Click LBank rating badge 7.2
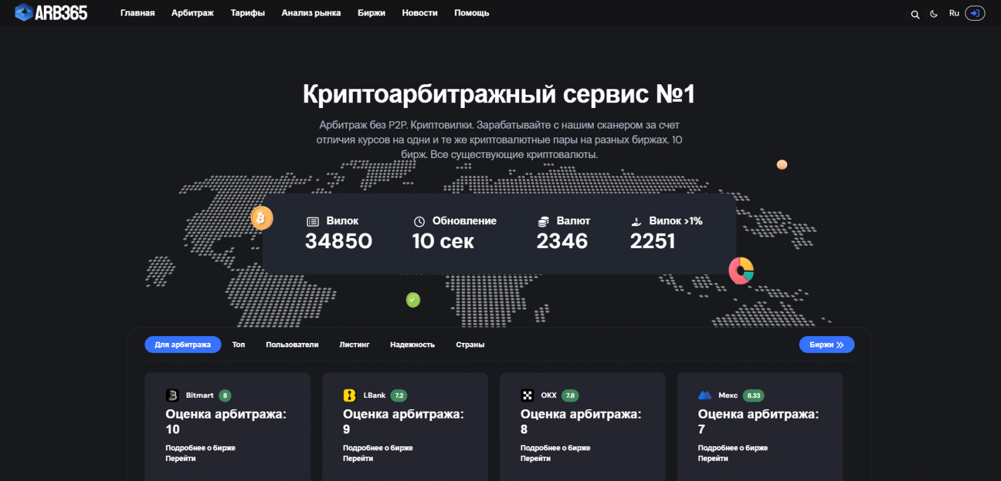This screenshot has height=481, width=1001. coord(399,395)
